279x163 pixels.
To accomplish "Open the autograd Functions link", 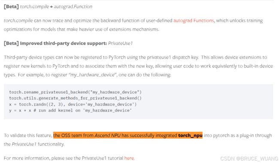I will tap(194, 21).
